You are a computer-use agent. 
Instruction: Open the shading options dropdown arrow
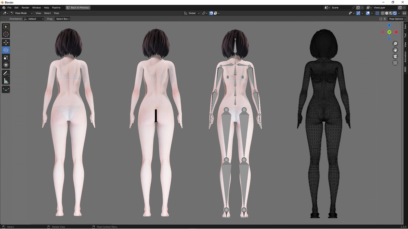point(399,13)
